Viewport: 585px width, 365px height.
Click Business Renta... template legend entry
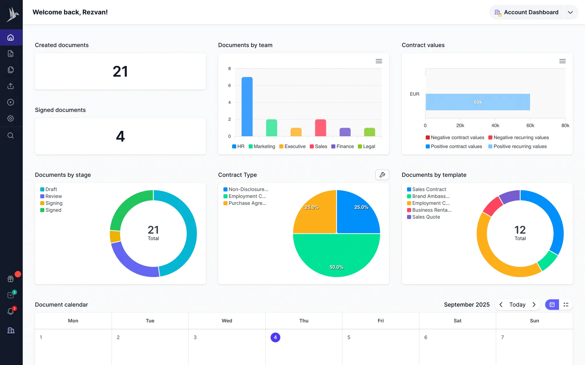pyautogui.click(x=429, y=210)
